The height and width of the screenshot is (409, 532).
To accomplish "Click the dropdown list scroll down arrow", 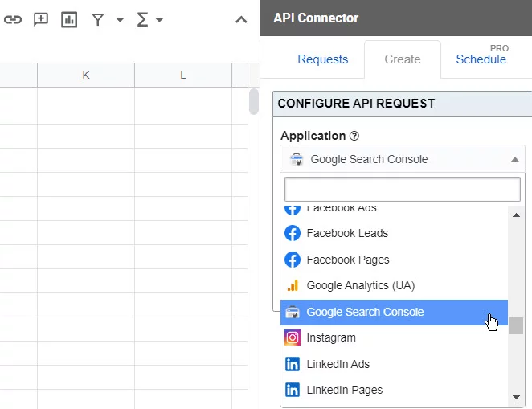I will [516, 397].
